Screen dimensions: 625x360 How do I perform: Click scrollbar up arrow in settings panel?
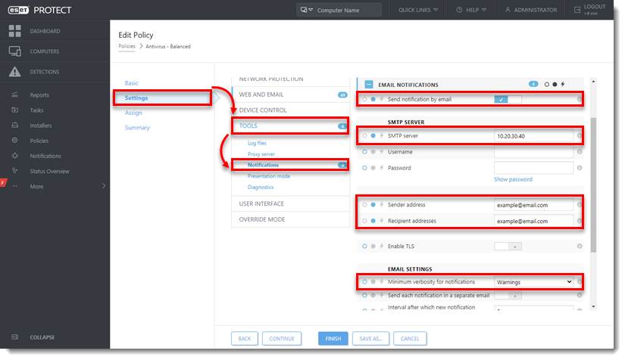coord(593,82)
